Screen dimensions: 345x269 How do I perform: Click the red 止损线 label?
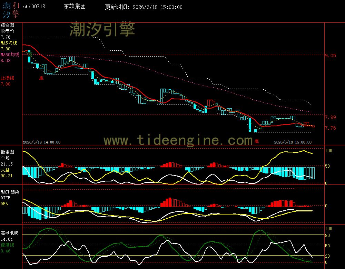coord(7,78)
